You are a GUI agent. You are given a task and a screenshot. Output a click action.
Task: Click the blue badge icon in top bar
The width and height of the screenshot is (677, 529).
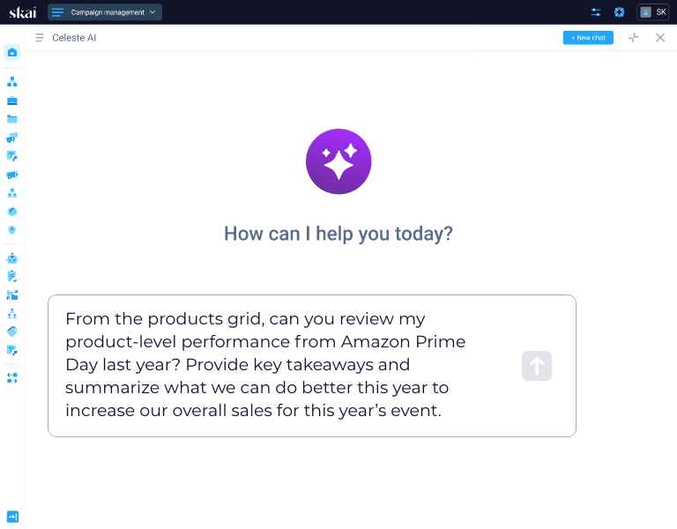tap(619, 12)
